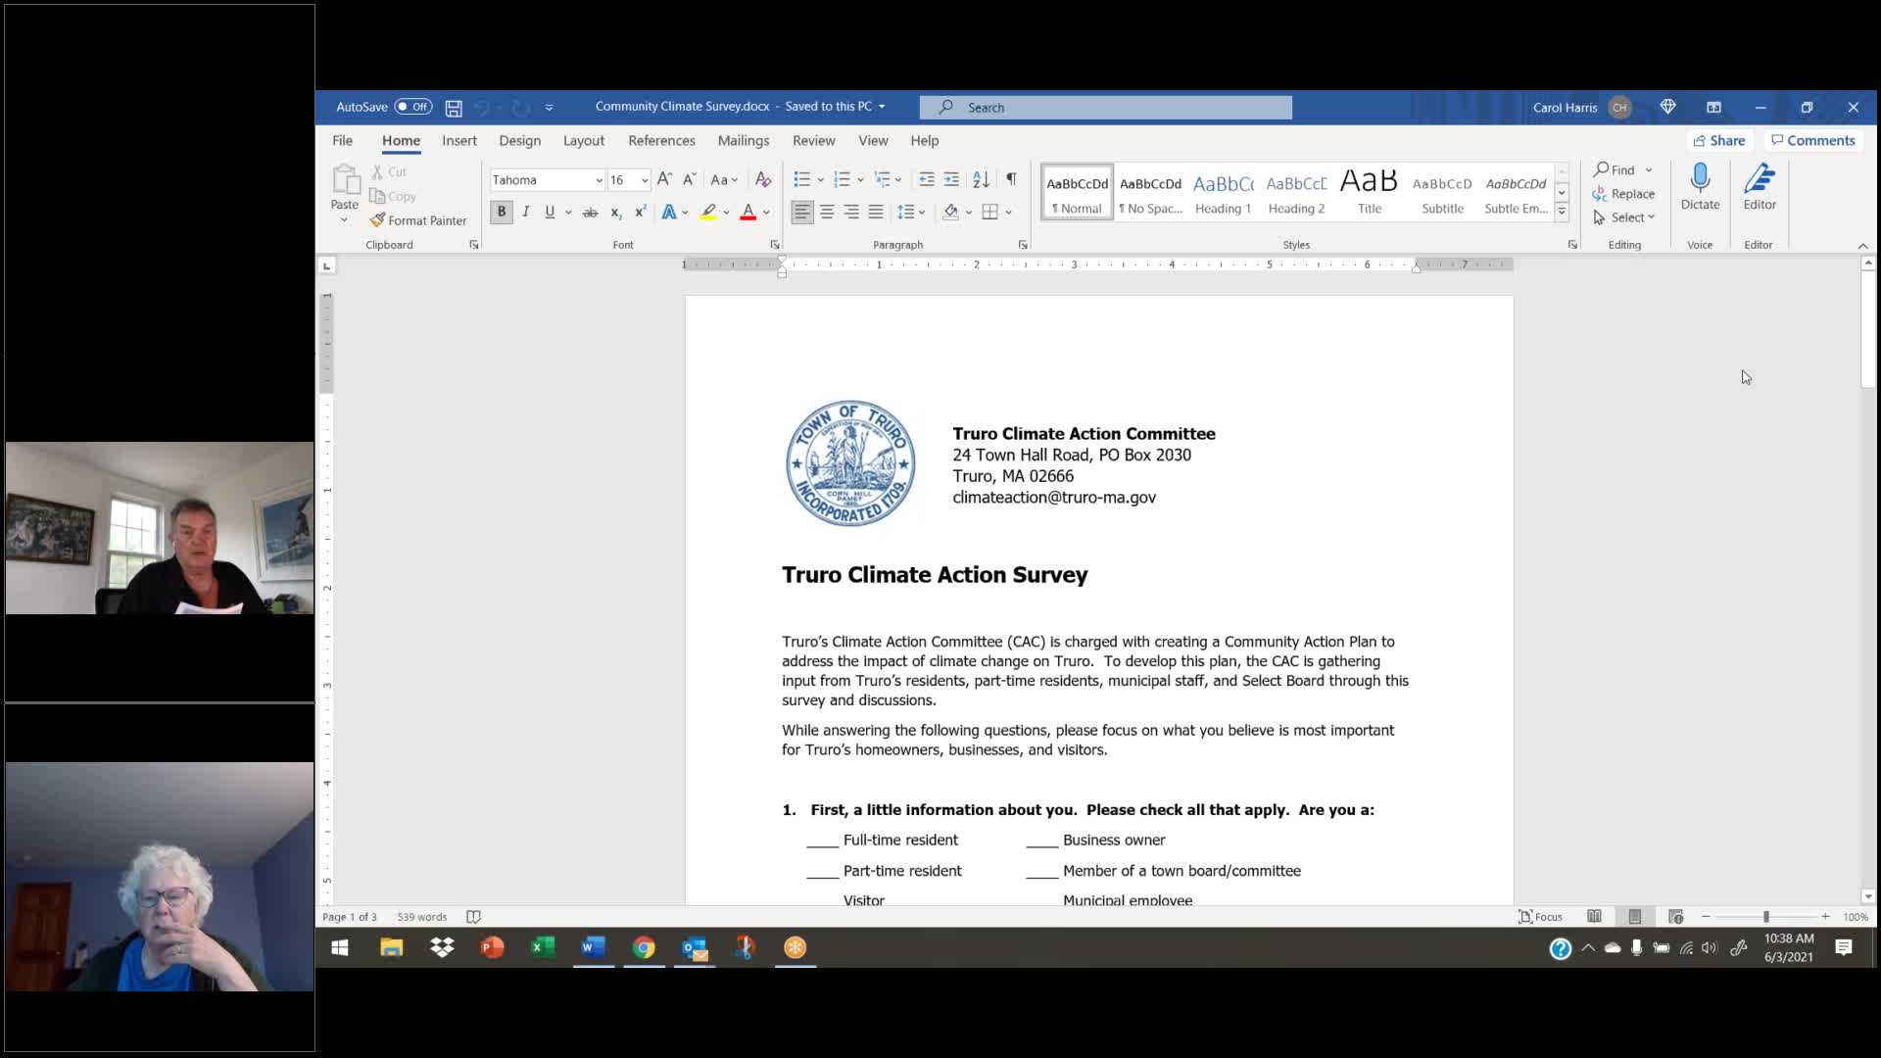The height and width of the screenshot is (1058, 1881).
Task: Click the strikethrough formatting icon
Action: click(590, 213)
